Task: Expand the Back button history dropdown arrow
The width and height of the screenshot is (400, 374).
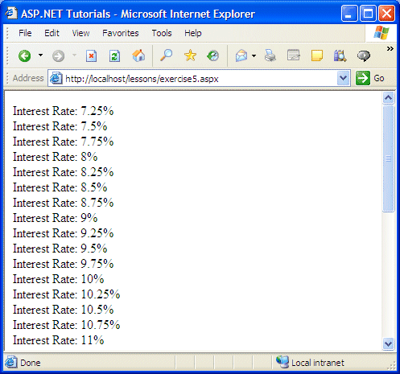Action: tap(40, 55)
